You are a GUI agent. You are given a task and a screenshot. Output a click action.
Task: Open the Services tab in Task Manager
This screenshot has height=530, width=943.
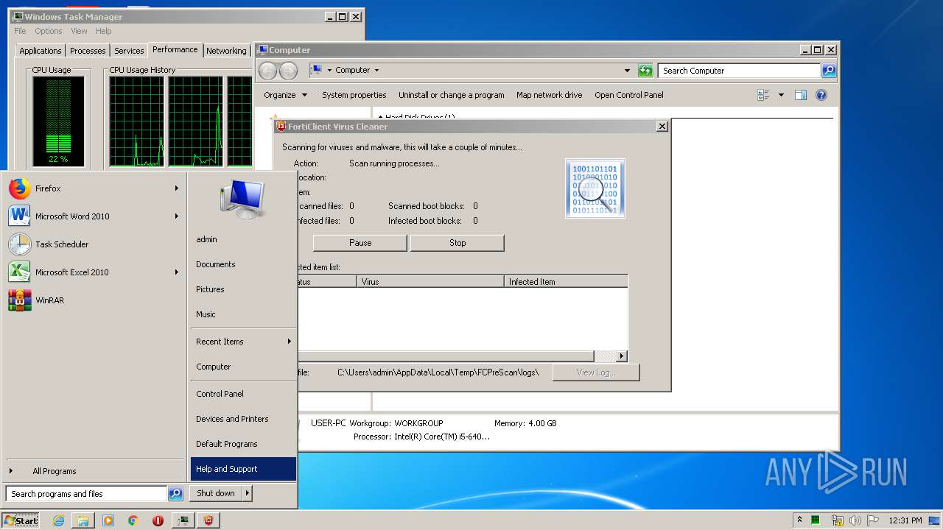pos(129,51)
